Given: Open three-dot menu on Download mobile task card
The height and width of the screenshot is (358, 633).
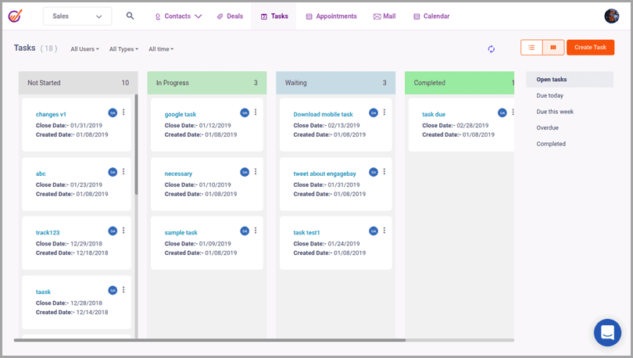Looking at the screenshot, I should [x=384, y=113].
